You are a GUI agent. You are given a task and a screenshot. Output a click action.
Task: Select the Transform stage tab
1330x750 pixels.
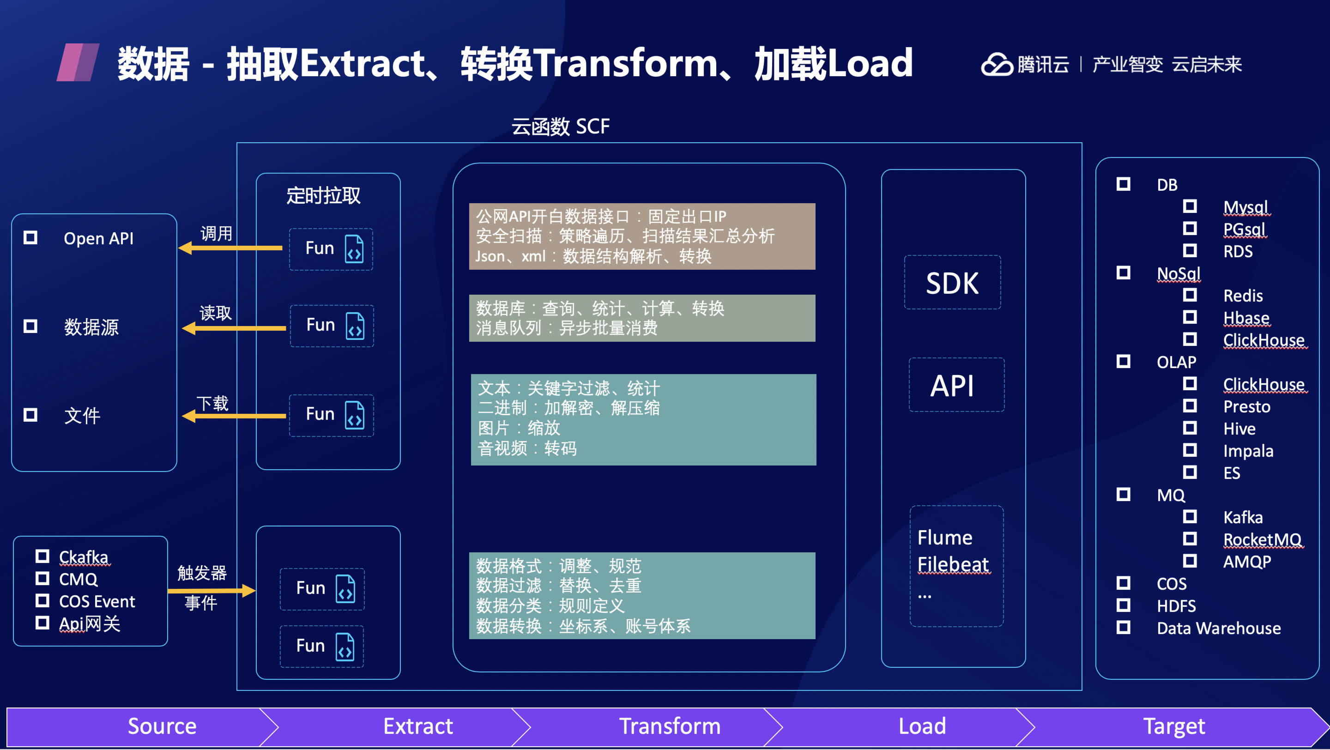(x=669, y=726)
